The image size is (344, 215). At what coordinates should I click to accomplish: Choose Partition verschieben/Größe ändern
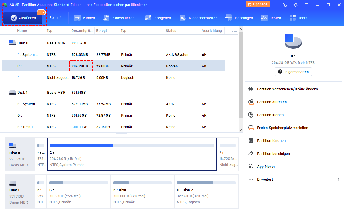288,89
